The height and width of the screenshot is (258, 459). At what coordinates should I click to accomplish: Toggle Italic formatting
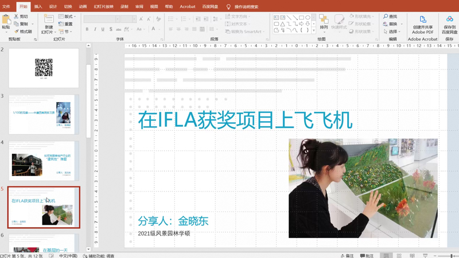point(95,29)
